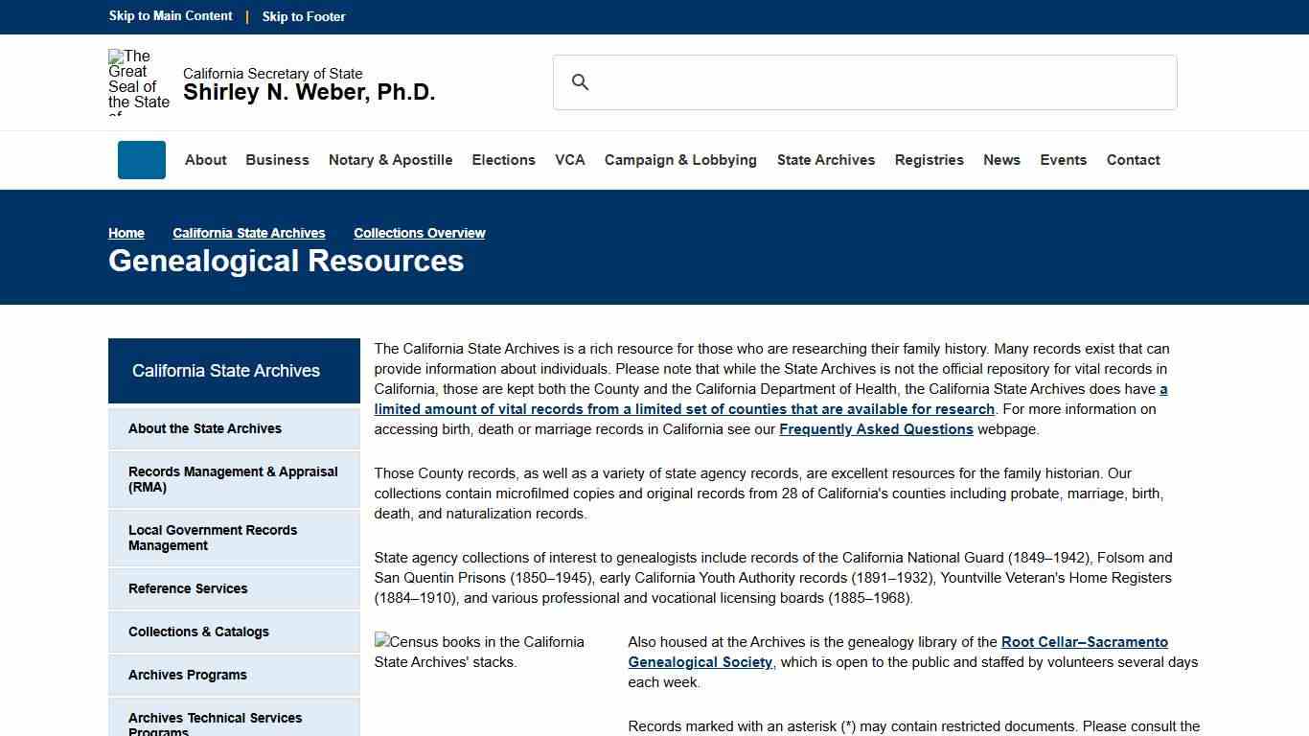This screenshot has width=1309, height=736.
Task: Open the Campaign & Lobbying navigation menu
Action: (x=679, y=160)
